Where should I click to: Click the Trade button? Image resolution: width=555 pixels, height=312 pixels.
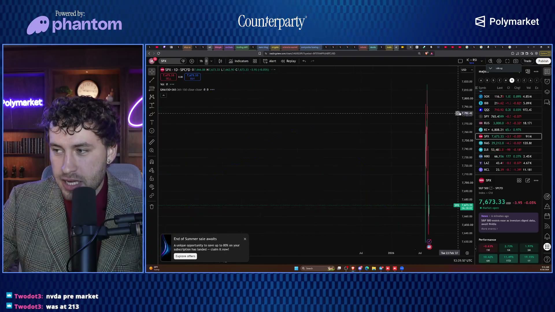click(x=527, y=61)
